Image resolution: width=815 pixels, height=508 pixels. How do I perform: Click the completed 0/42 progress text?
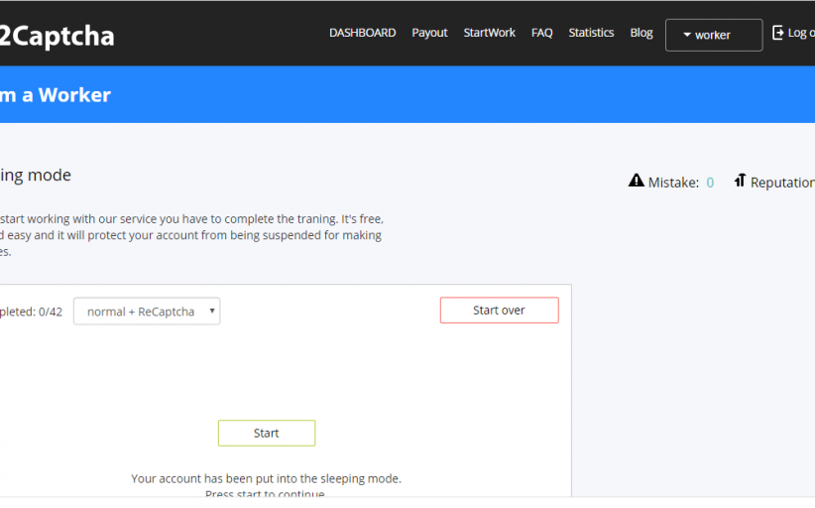pos(31,312)
